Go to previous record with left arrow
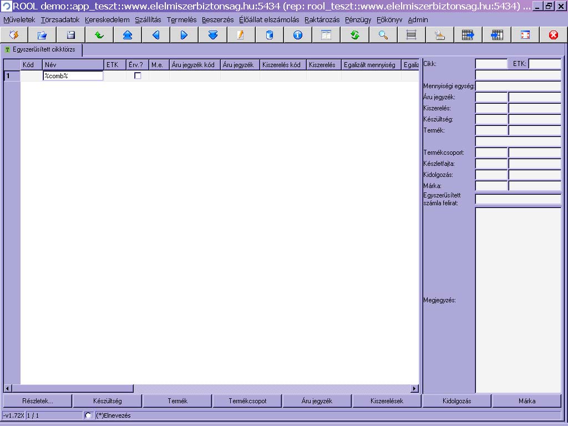The height and width of the screenshot is (426, 568). coord(156,35)
